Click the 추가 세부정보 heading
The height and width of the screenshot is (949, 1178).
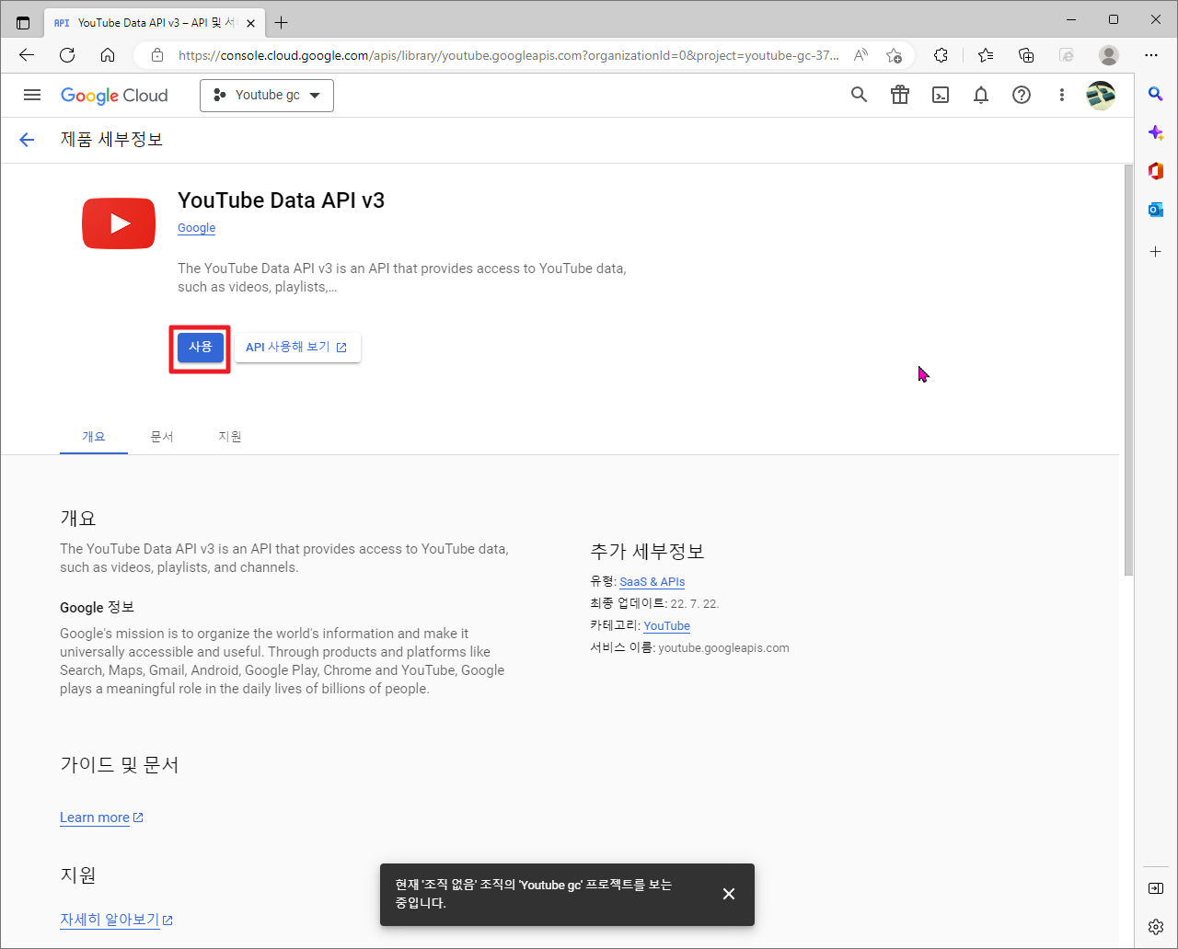click(x=647, y=552)
